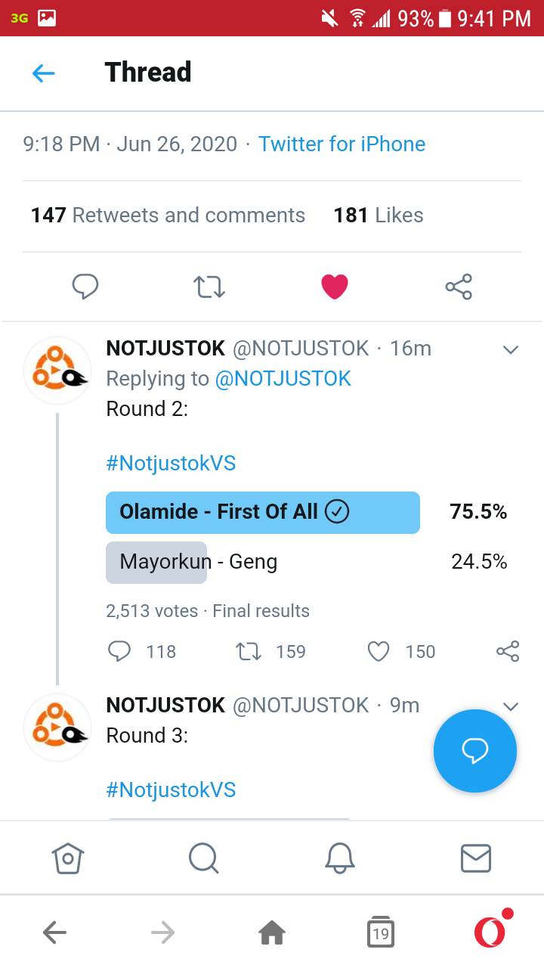Like the Round 2 poll tweet

[x=378, y=651]
